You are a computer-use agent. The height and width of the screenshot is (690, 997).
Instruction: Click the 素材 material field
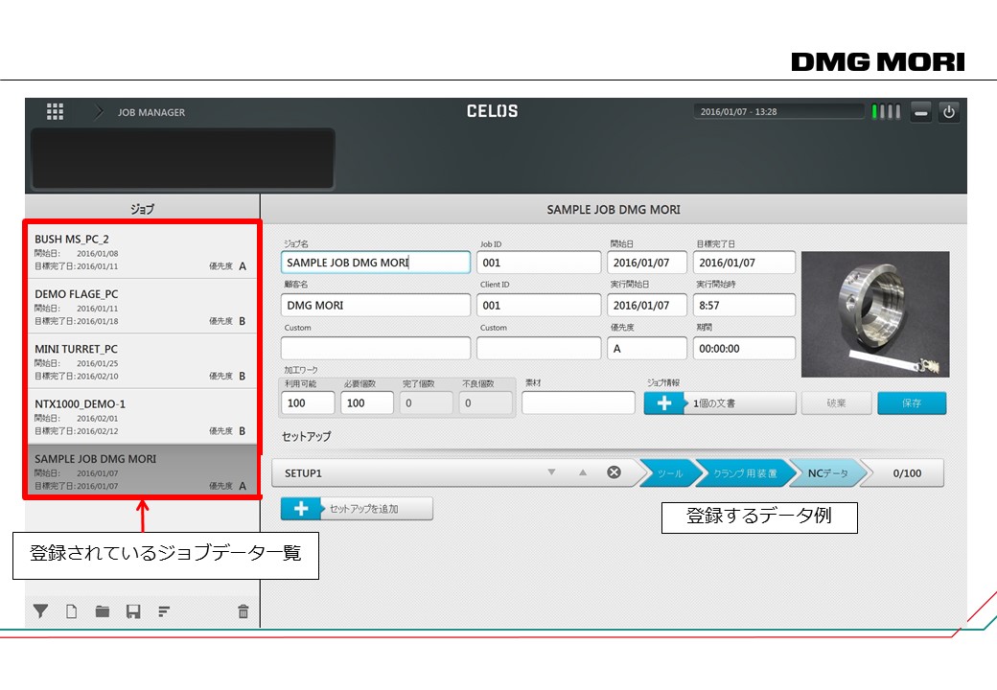click(x=579, y=402)
